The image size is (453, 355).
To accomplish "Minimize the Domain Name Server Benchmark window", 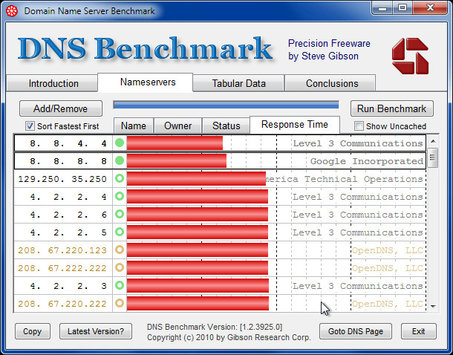I will pos(382,8).
